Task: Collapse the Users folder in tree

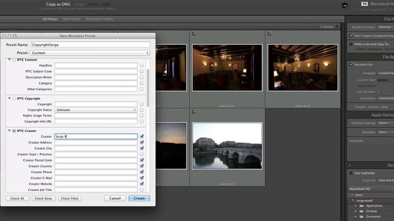Action: (x=352, y=195)
